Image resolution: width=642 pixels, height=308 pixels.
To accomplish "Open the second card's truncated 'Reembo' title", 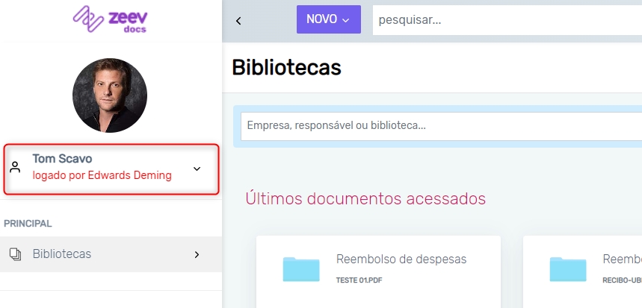I will 622,260.
